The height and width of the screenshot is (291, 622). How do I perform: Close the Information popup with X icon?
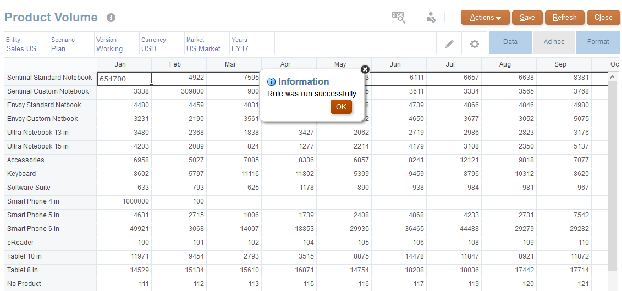pyautogui.click(x=365, y=69)
